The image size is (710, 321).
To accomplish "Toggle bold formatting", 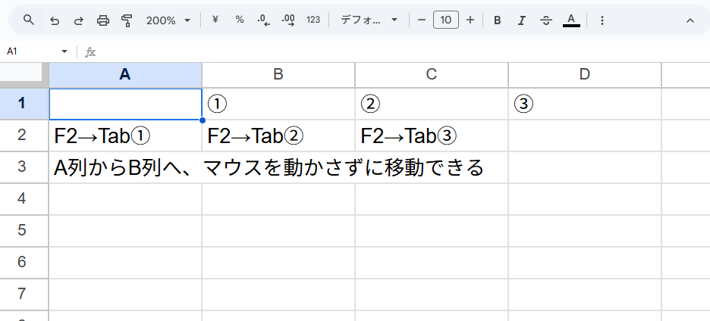I will (x=497, y=20).
